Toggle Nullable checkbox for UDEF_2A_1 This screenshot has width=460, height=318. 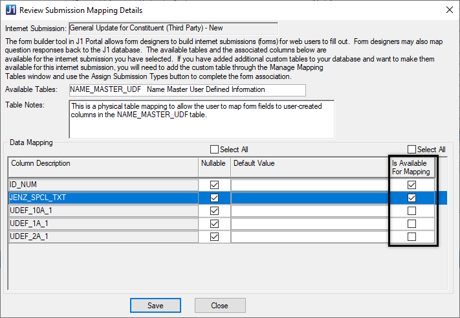click(x=214, y=236)
